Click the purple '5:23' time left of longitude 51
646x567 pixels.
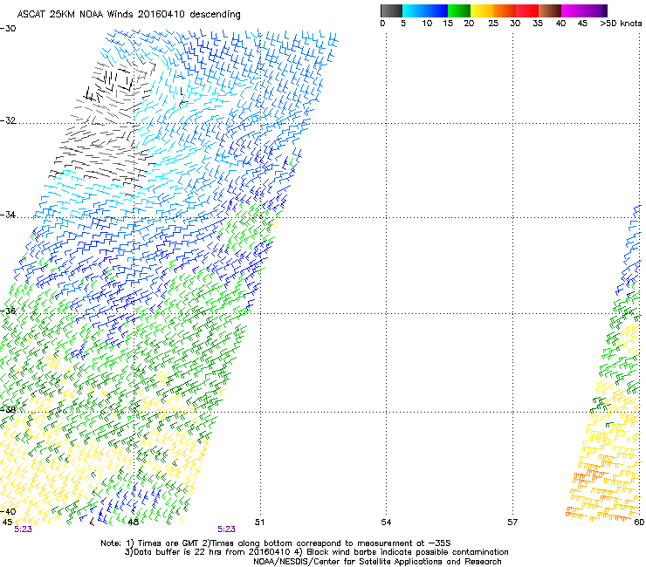coord(227,529)
